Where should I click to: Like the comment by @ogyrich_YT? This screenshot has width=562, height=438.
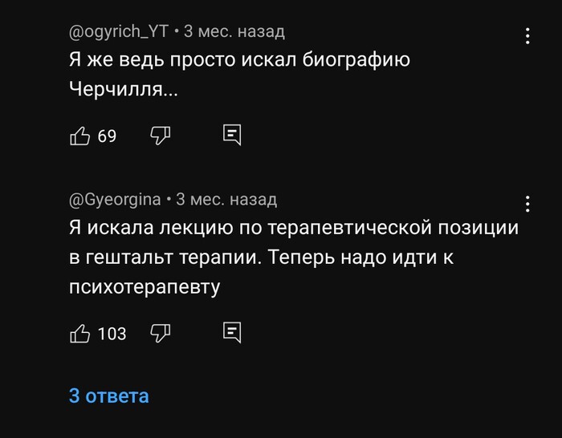pos(79,136)
